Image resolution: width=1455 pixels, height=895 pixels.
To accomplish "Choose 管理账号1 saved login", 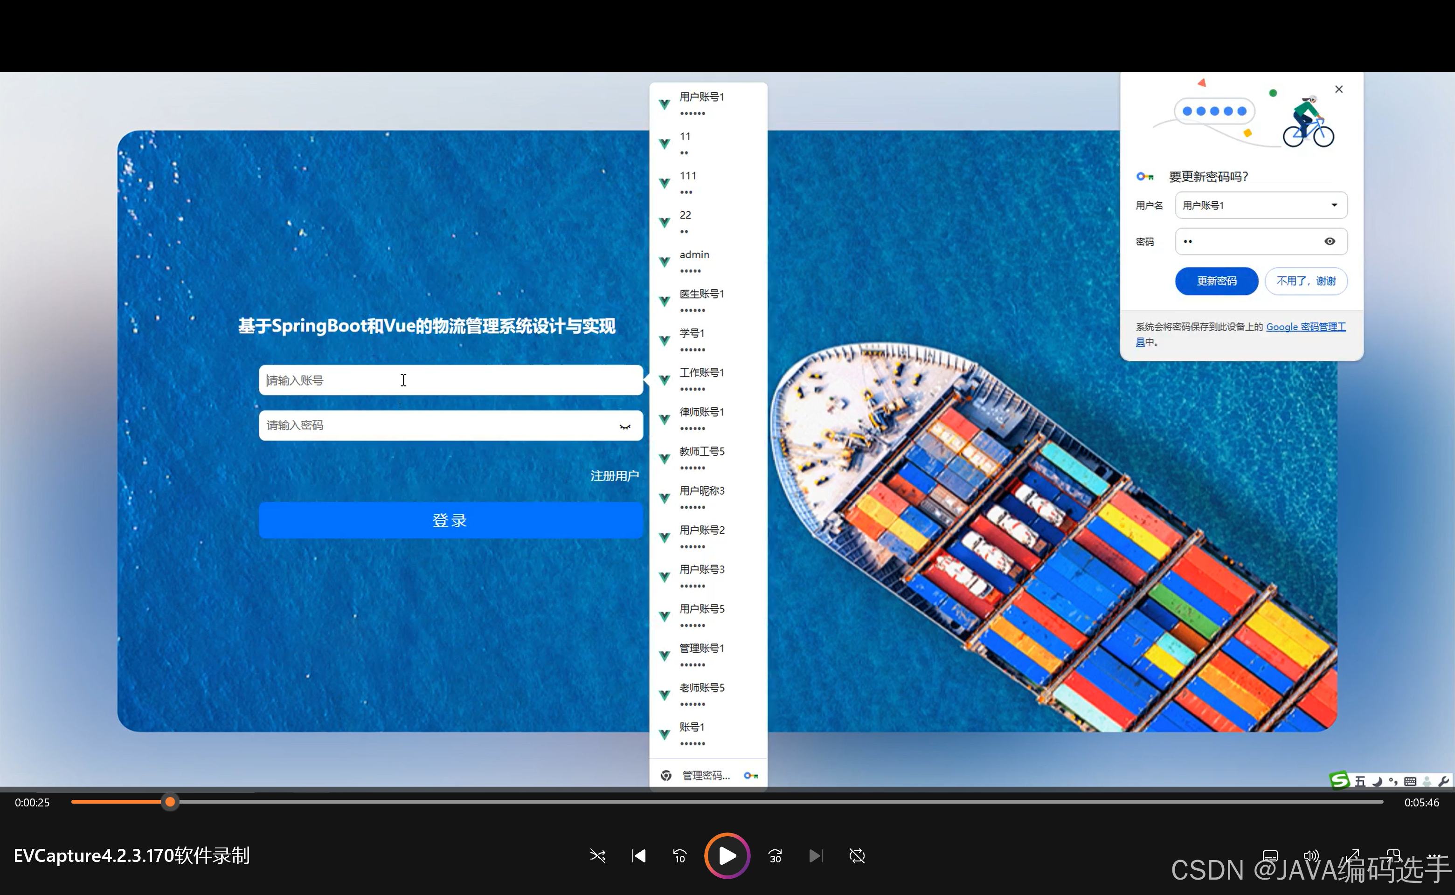I will (x=708, y=655).
